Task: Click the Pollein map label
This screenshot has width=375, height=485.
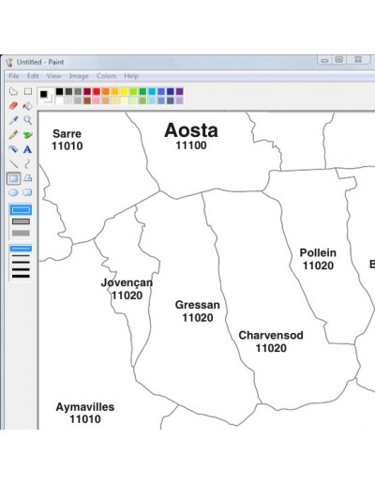Action: pyautogui.click(x=318, y=252)
